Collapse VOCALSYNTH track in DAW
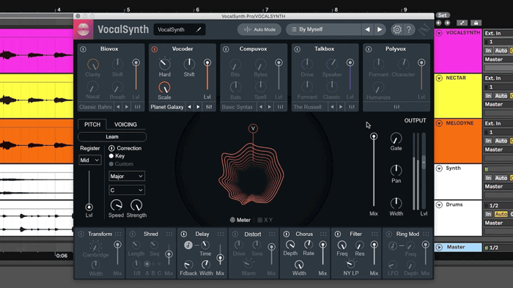Viewport: 513px width, 288px height. coord(440,33)
